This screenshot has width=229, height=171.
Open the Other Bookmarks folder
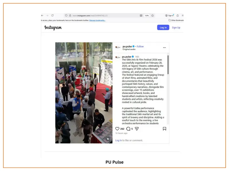176,20
